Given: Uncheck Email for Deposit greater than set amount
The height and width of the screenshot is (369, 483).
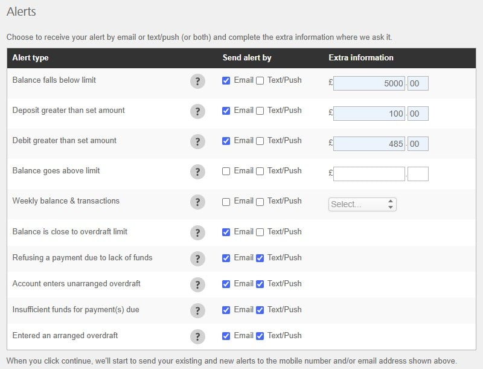Looking at the screenshot, I should (x=226, y=111).
